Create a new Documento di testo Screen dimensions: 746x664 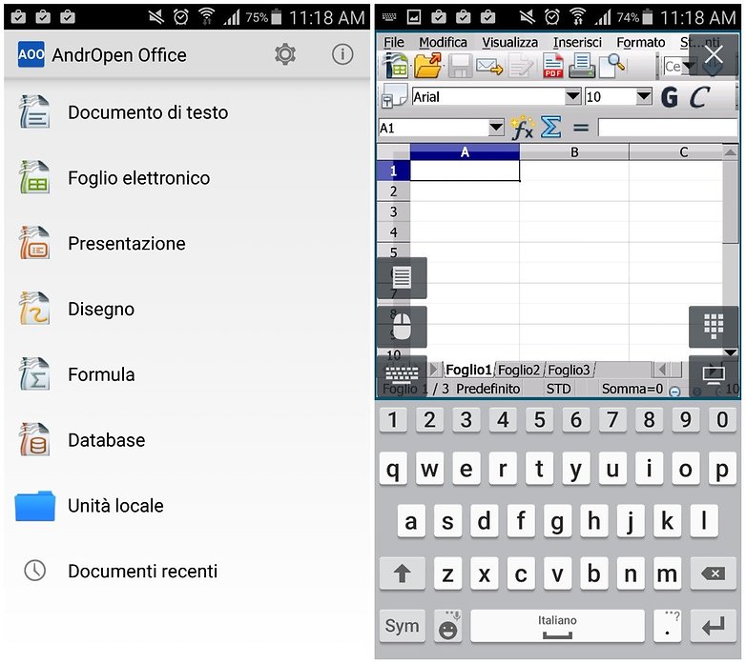click(x=187, y=112)
